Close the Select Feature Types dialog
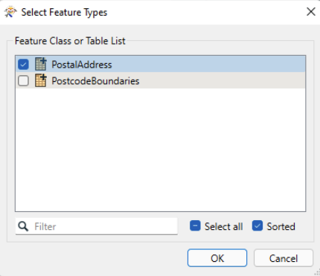Viewport: 320px width, 276px height. point(311,12)
